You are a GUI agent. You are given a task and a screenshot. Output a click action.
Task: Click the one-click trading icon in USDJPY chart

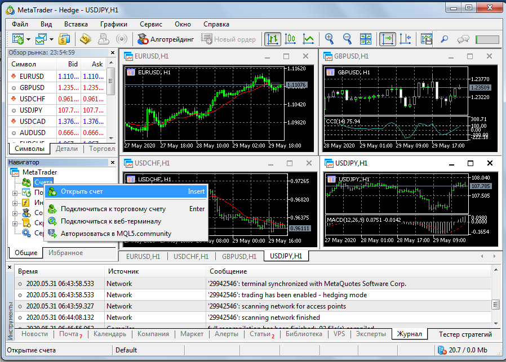pos(331,179)
